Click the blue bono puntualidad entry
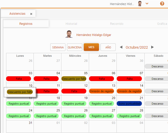168x133 pixels. 129,104
